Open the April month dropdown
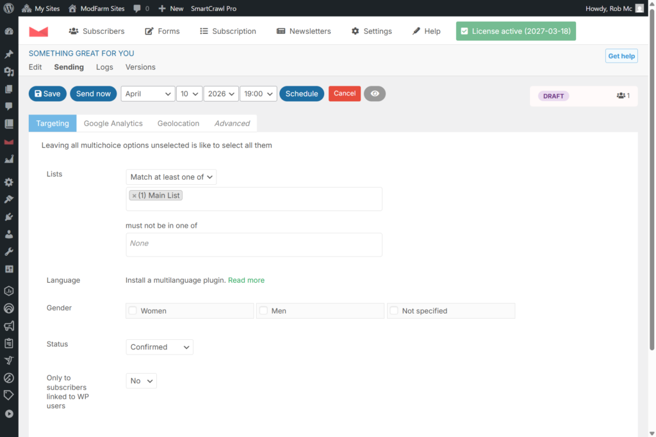The height and width of the screenshot is (437, 656). pyautogui.click(x=148, y=94)
